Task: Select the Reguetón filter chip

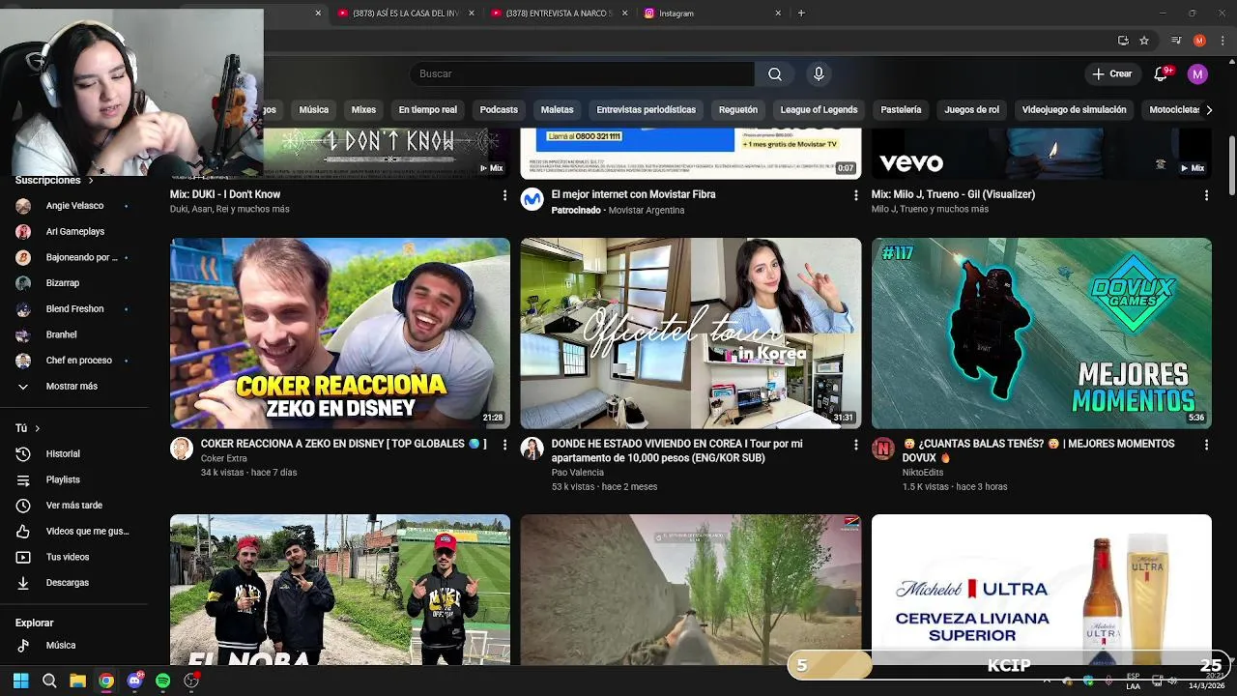Action: (x=737, y=110)
